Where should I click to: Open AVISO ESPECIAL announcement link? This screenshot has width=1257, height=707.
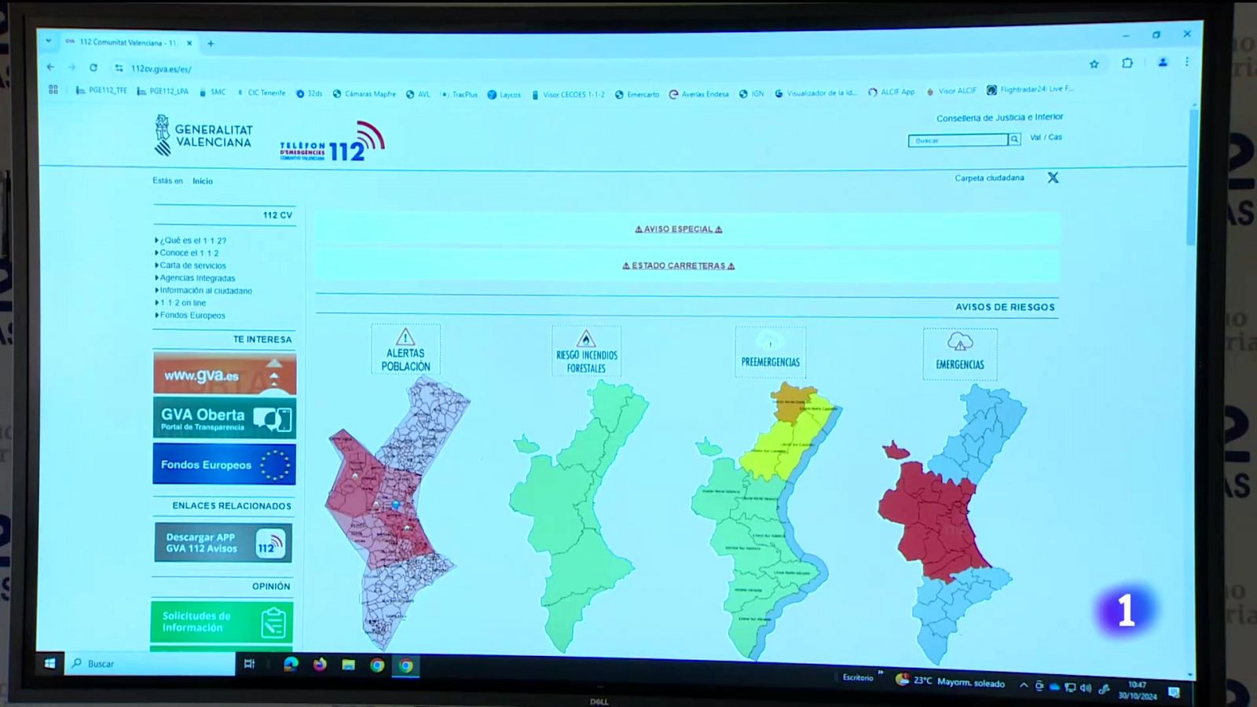point(680,229)
